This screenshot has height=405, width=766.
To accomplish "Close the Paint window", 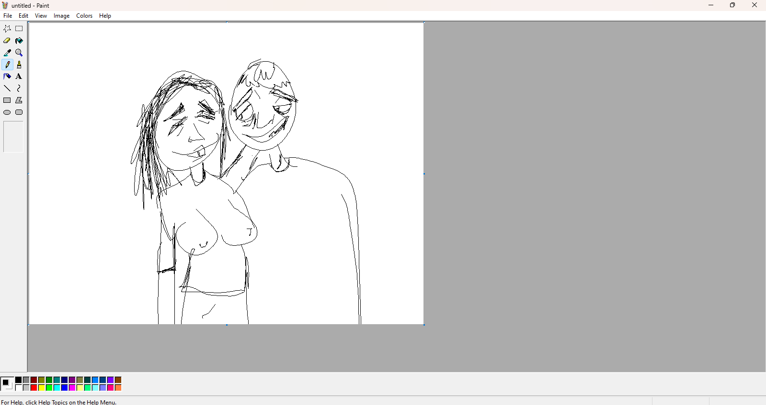I will click(x=755, y=5).
